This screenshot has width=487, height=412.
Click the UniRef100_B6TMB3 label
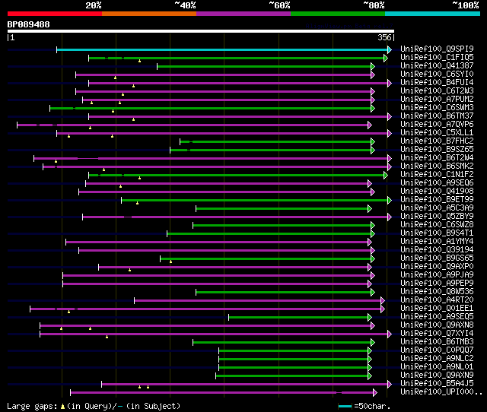coord(437,342)
